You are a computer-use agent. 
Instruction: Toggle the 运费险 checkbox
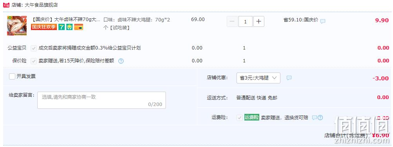coord(239,118)
